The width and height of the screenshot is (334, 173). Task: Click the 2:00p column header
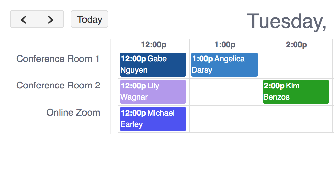point(297,45)
